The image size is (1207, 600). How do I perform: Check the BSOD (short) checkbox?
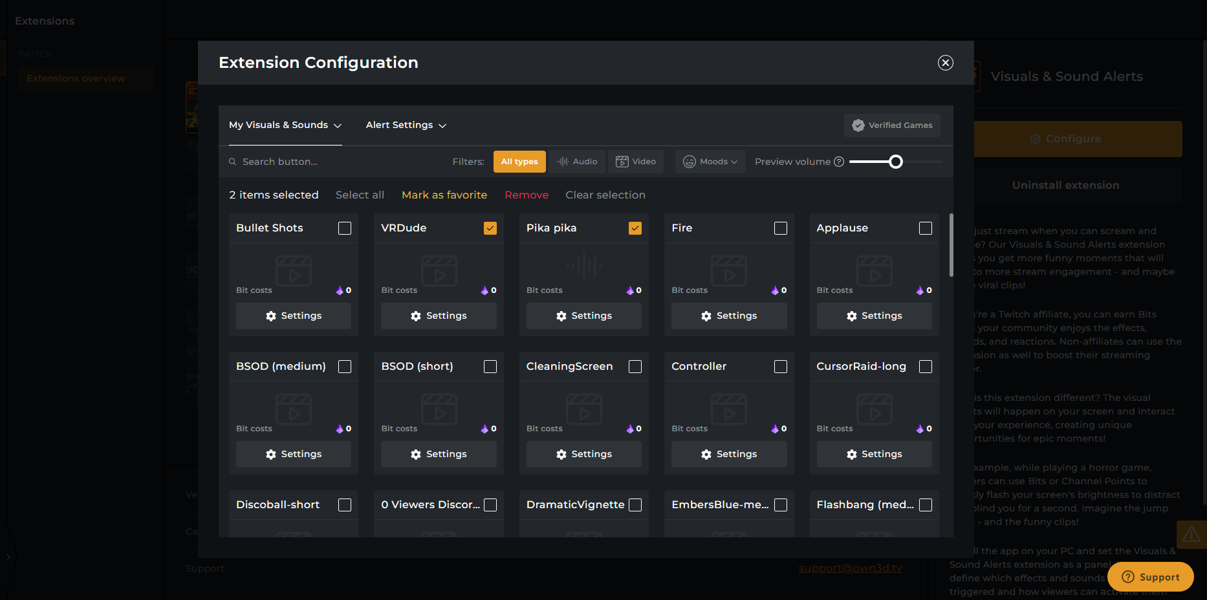[490, 367]
